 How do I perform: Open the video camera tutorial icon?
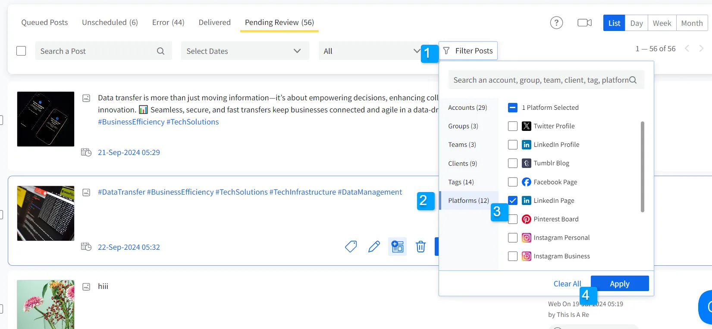click(x=584, y=23)
